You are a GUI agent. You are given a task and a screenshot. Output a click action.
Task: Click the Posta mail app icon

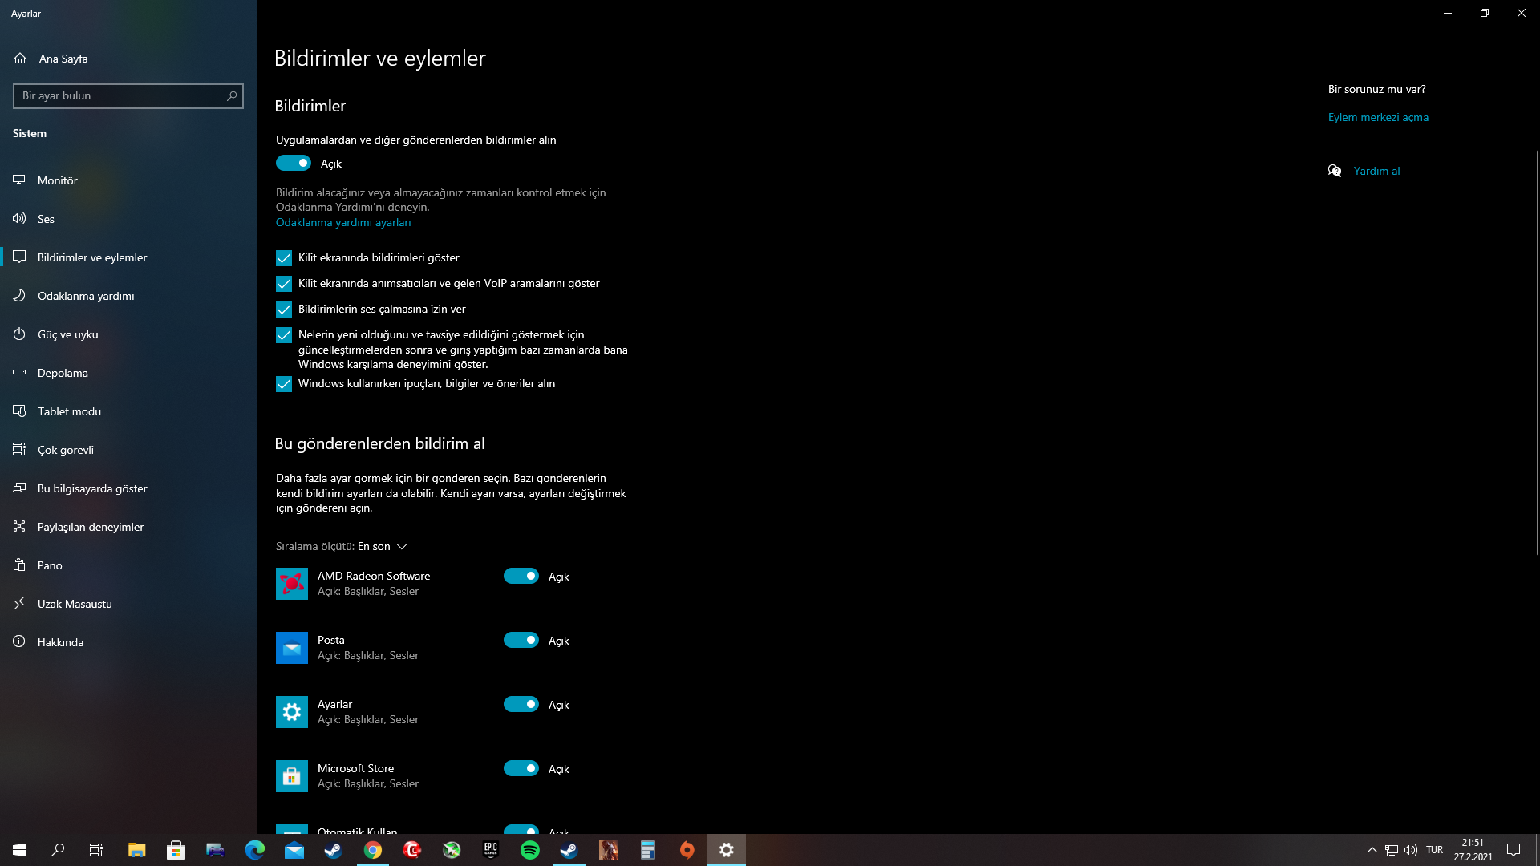point(291,648)
